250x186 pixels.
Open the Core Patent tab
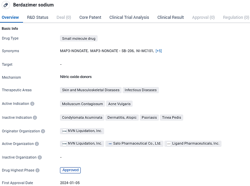(x=90, y=17)
